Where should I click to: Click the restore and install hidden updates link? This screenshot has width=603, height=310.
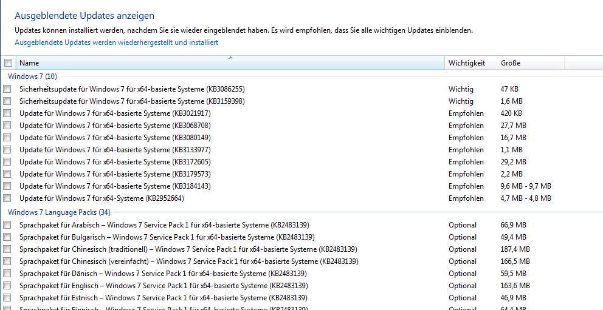[116, 42]
